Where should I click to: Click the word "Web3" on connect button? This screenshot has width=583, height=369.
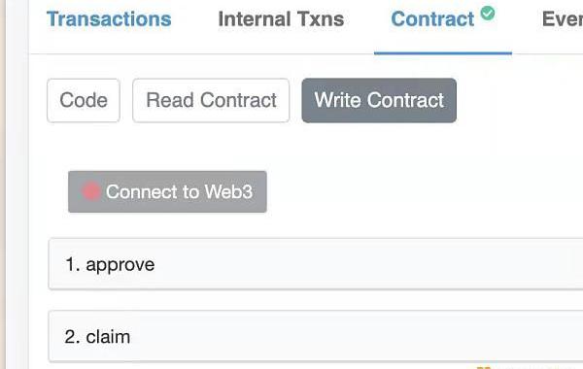tap(228, 191)
